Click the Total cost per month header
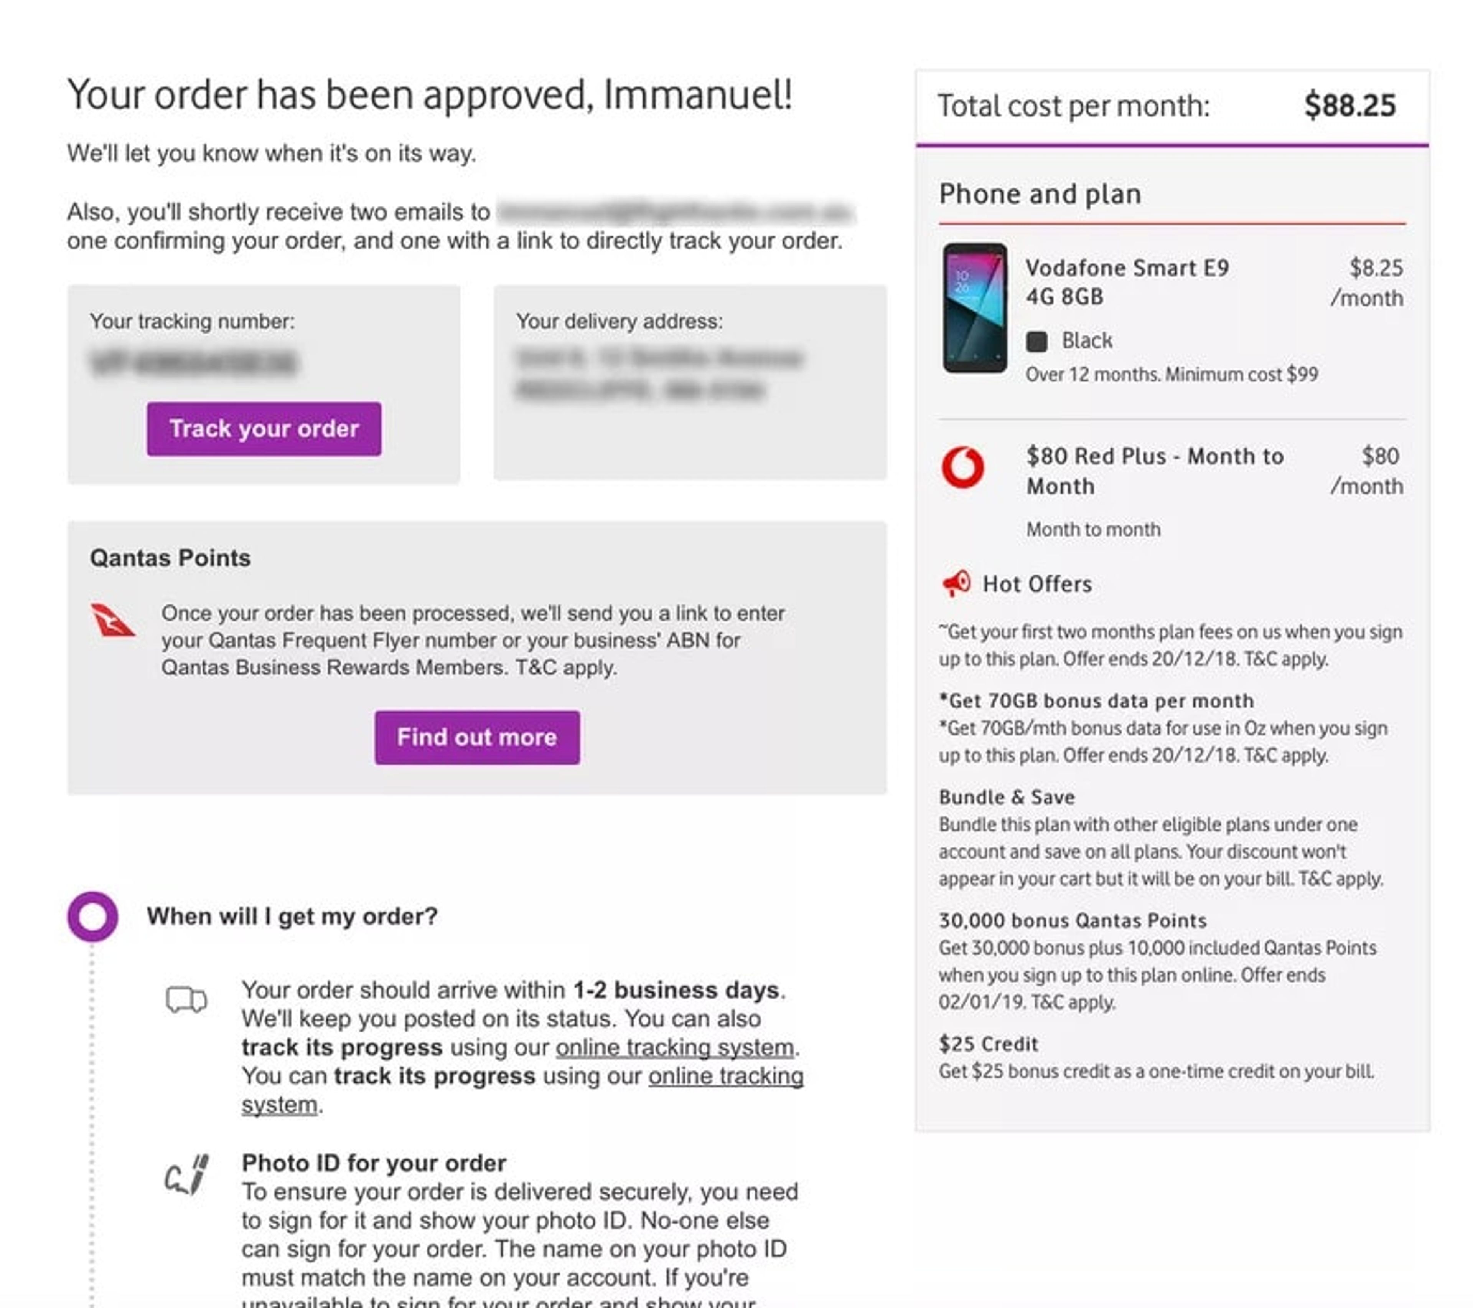The image size is (1473, 1308). point(1073,107)
